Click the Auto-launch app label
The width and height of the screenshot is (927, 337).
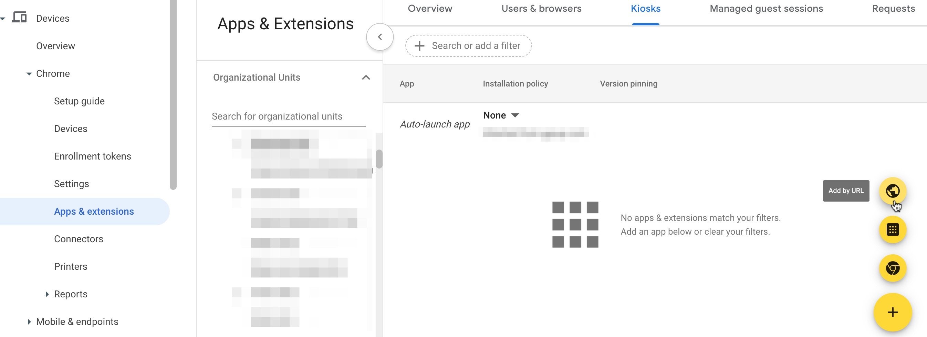tap(435, 124)
